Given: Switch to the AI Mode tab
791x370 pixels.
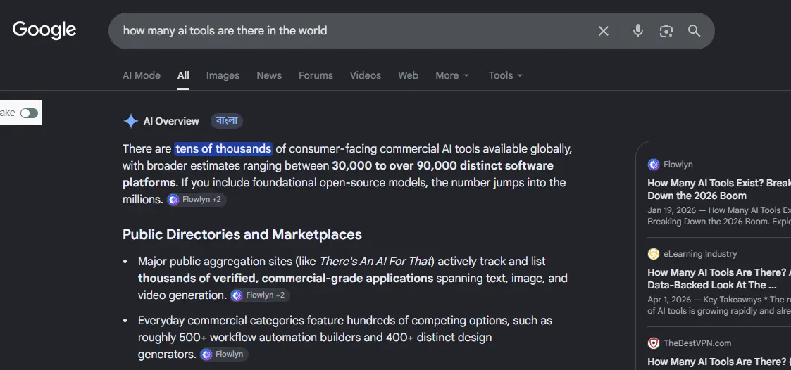Looking at the screenshot, I should [142, 75].
